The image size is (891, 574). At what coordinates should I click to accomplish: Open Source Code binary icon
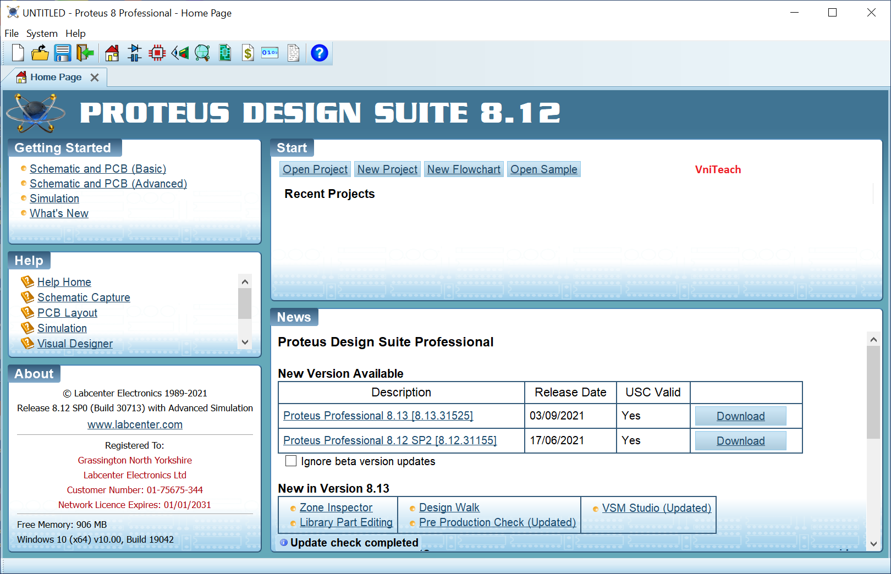pyautogui.click(x=270, y=53)
